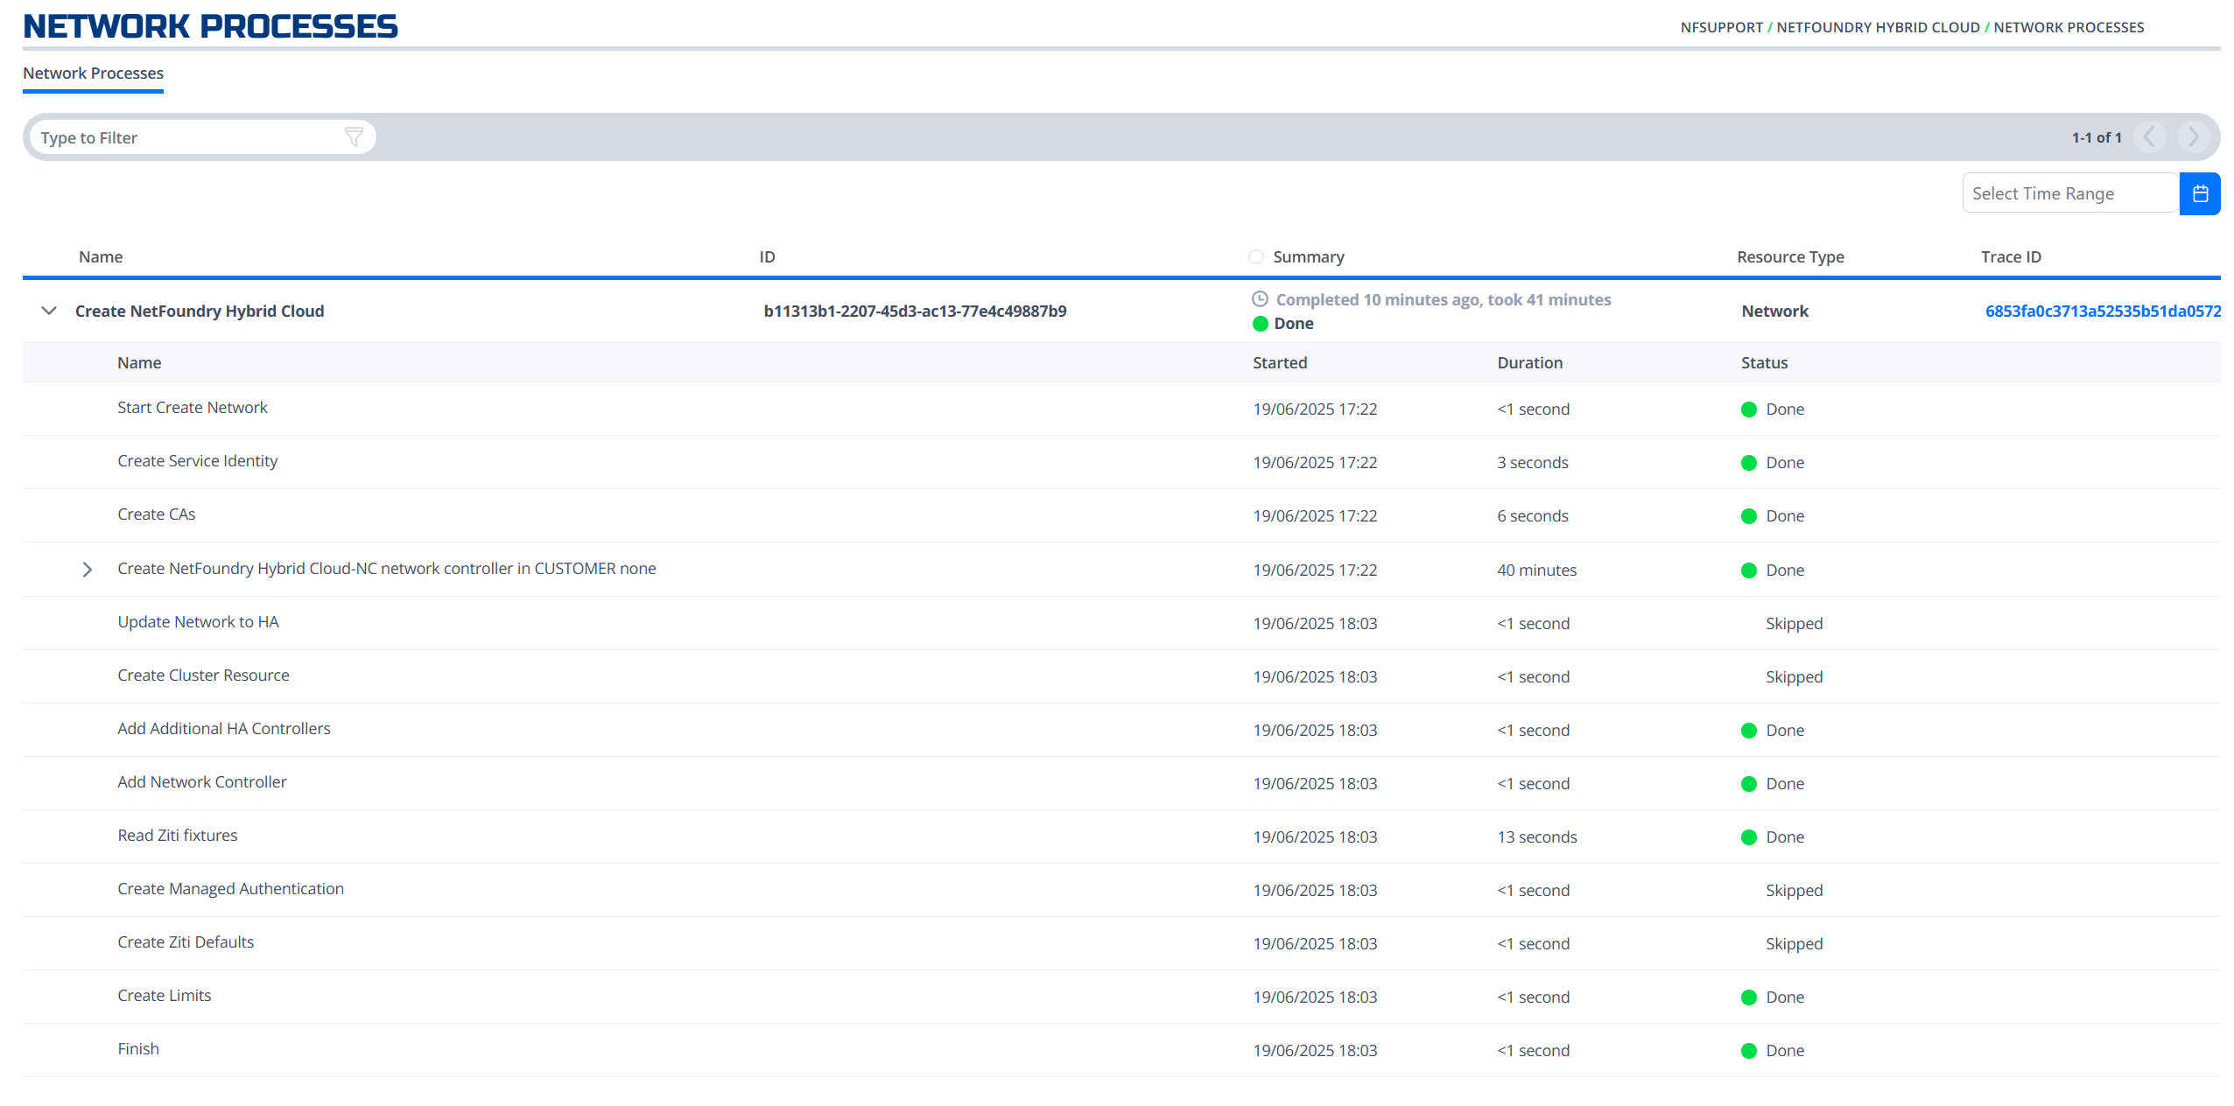Click the Network resource type cell
Screen dimensions: 2234x1106
(x=1774, y=311)
